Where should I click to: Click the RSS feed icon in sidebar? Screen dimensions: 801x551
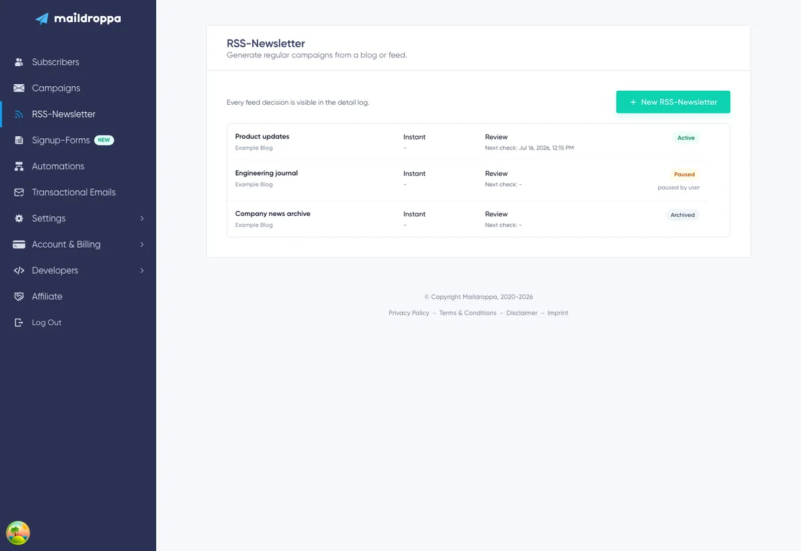(x=19, y=114)
